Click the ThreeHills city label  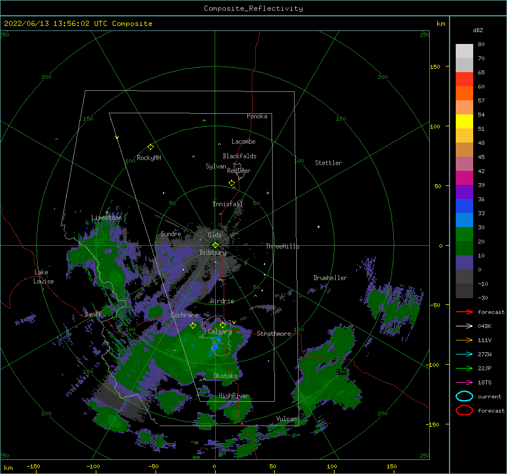click(x=283, y=246)
